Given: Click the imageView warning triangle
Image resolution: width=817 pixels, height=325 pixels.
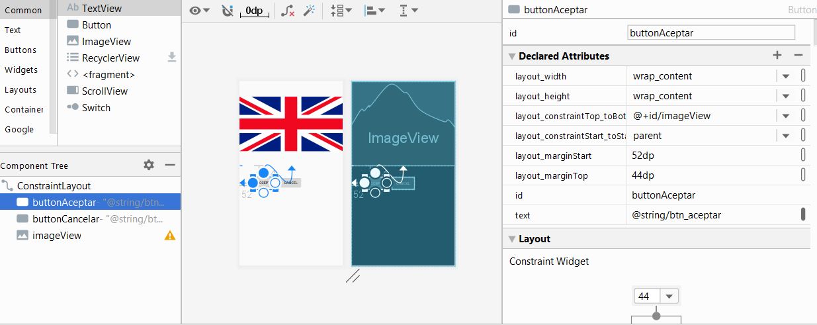Looking at the screenshot, I should (x=170, y=235).
